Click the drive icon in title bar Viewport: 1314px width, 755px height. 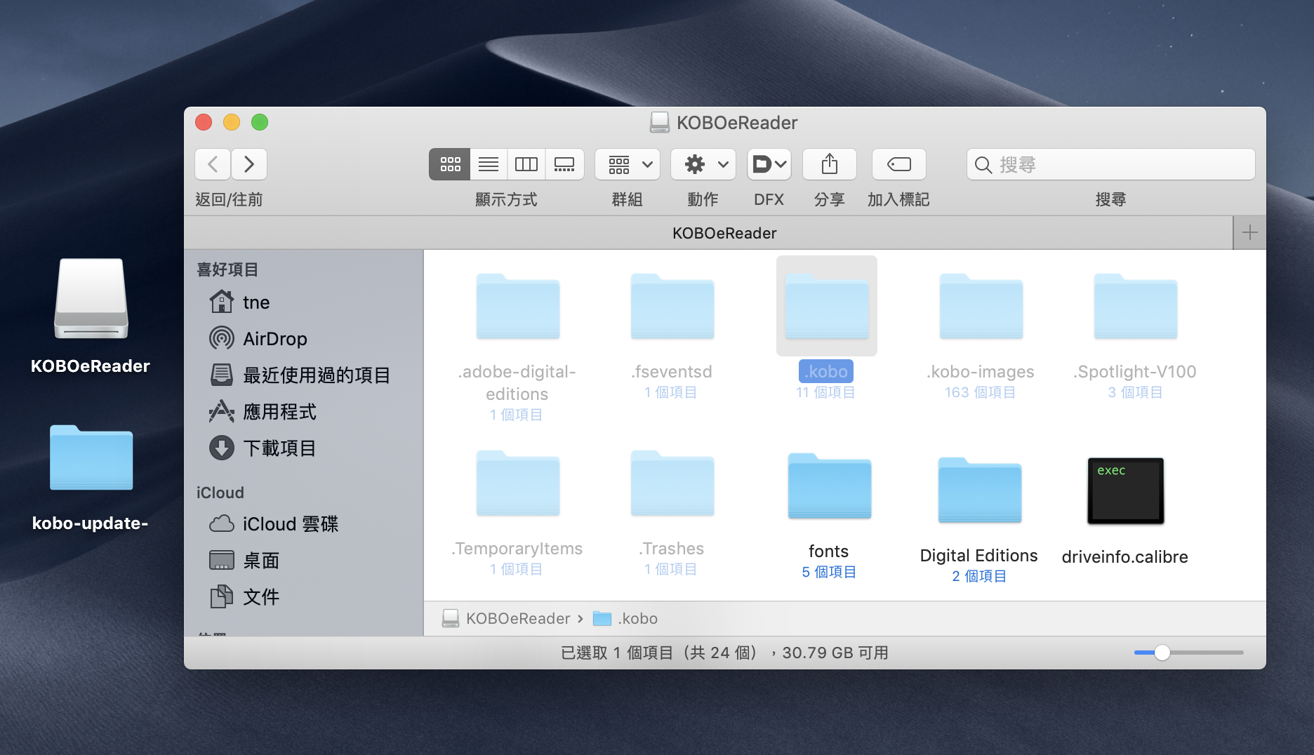pos(660,123)
